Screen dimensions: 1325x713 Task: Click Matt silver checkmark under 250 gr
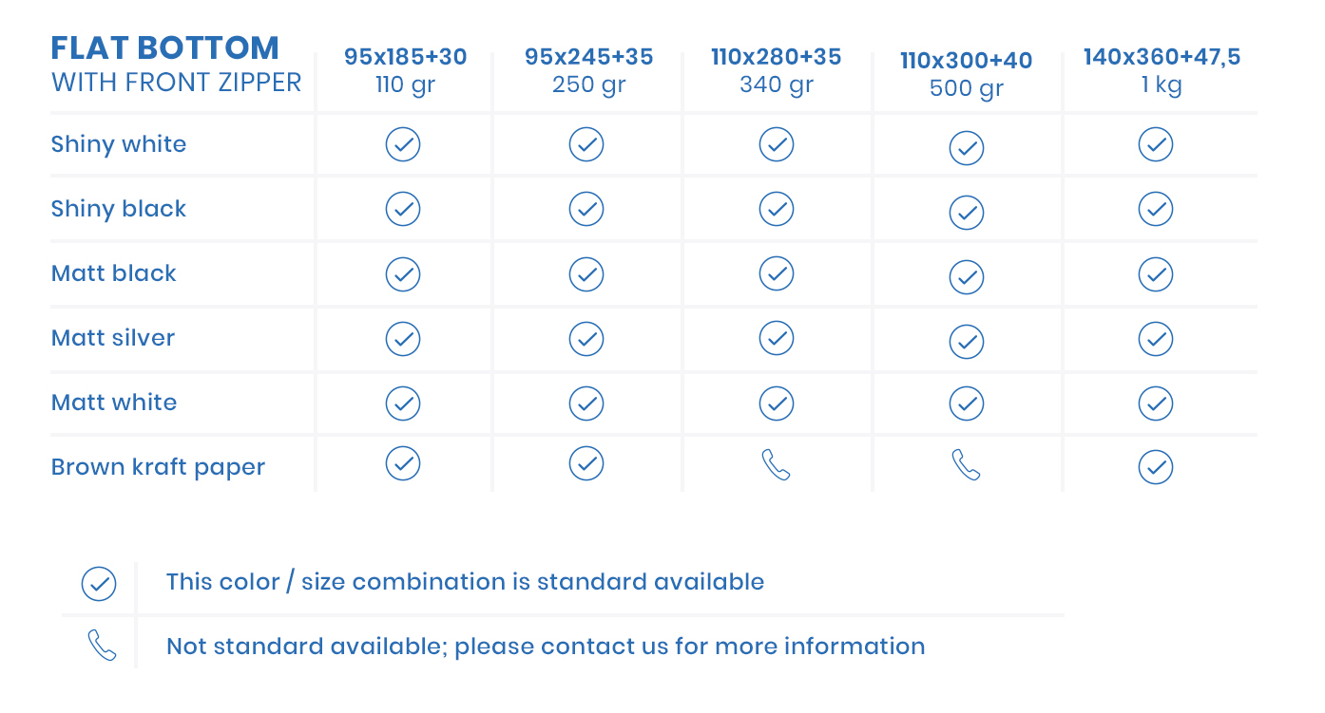586,338
